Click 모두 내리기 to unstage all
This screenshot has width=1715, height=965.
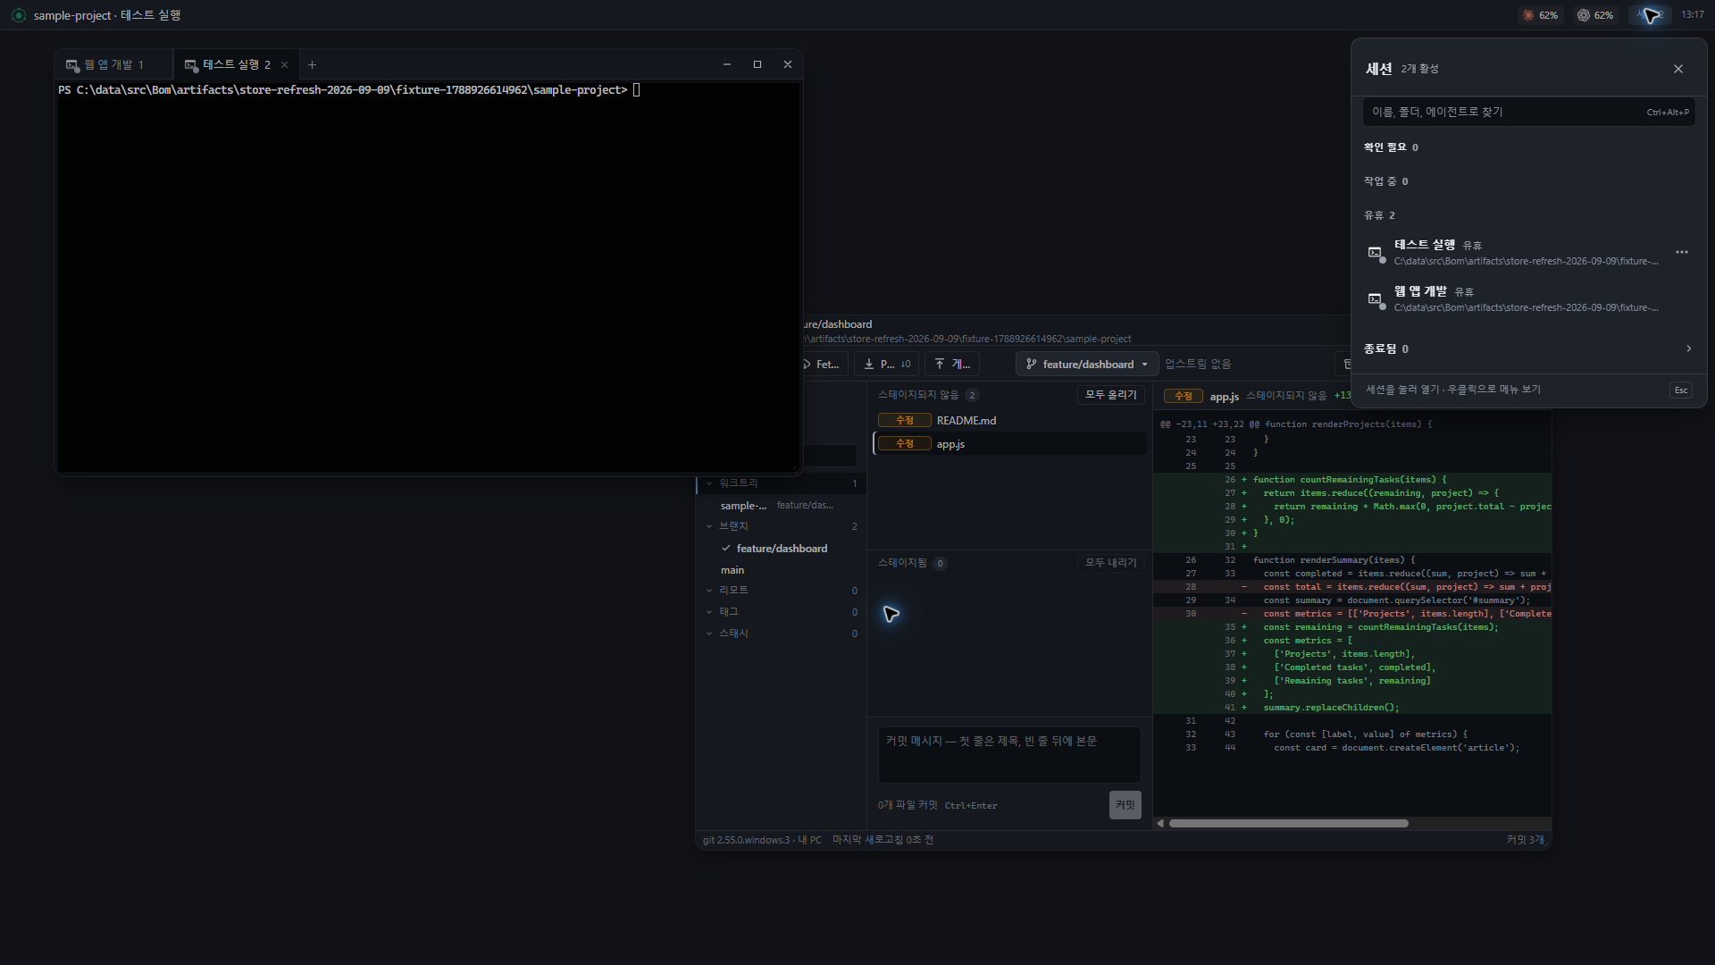coord(1110,562)
